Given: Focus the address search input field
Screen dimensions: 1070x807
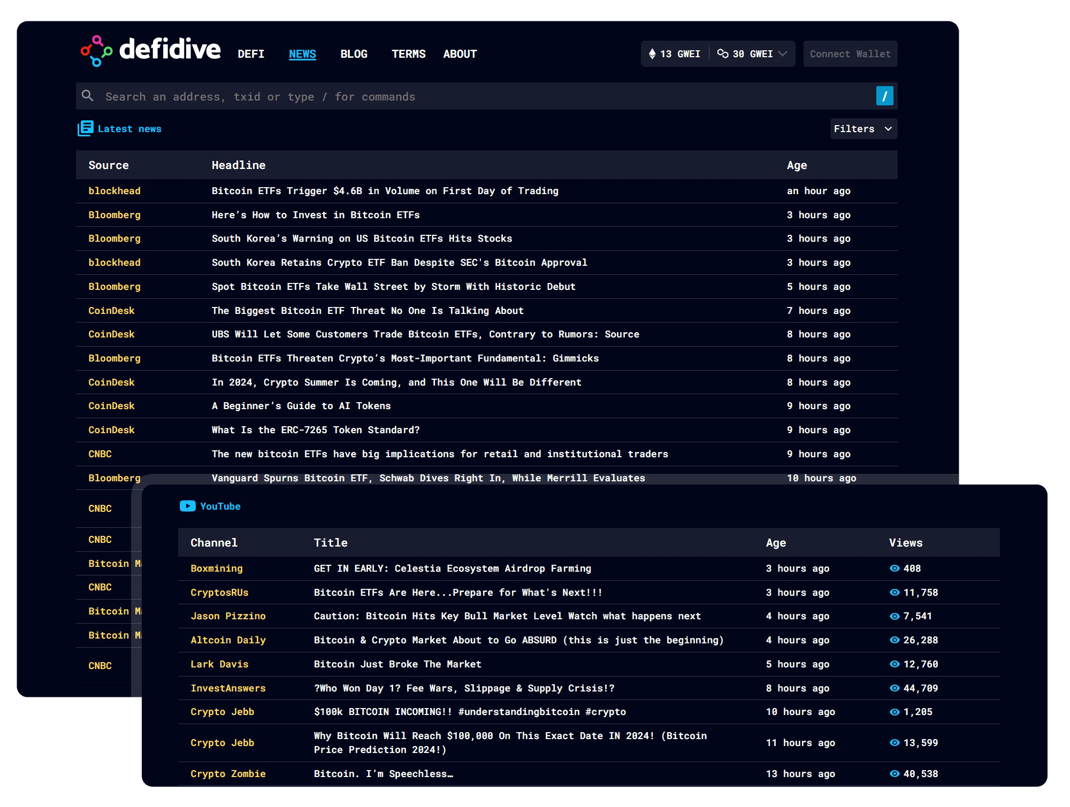Looking at the screenshot, I should (x=487, y=96).
